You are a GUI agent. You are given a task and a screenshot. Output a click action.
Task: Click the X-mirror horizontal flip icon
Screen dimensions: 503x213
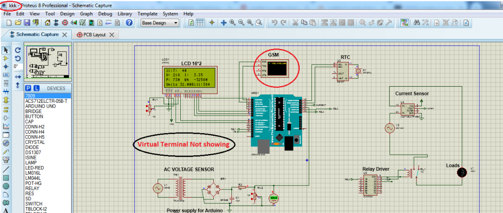click(x=18, y=77)
